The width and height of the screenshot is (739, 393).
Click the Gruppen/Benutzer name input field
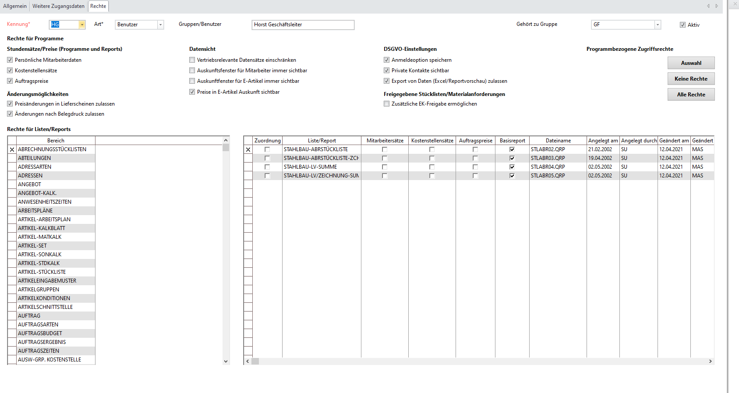(x=303, y=25)
